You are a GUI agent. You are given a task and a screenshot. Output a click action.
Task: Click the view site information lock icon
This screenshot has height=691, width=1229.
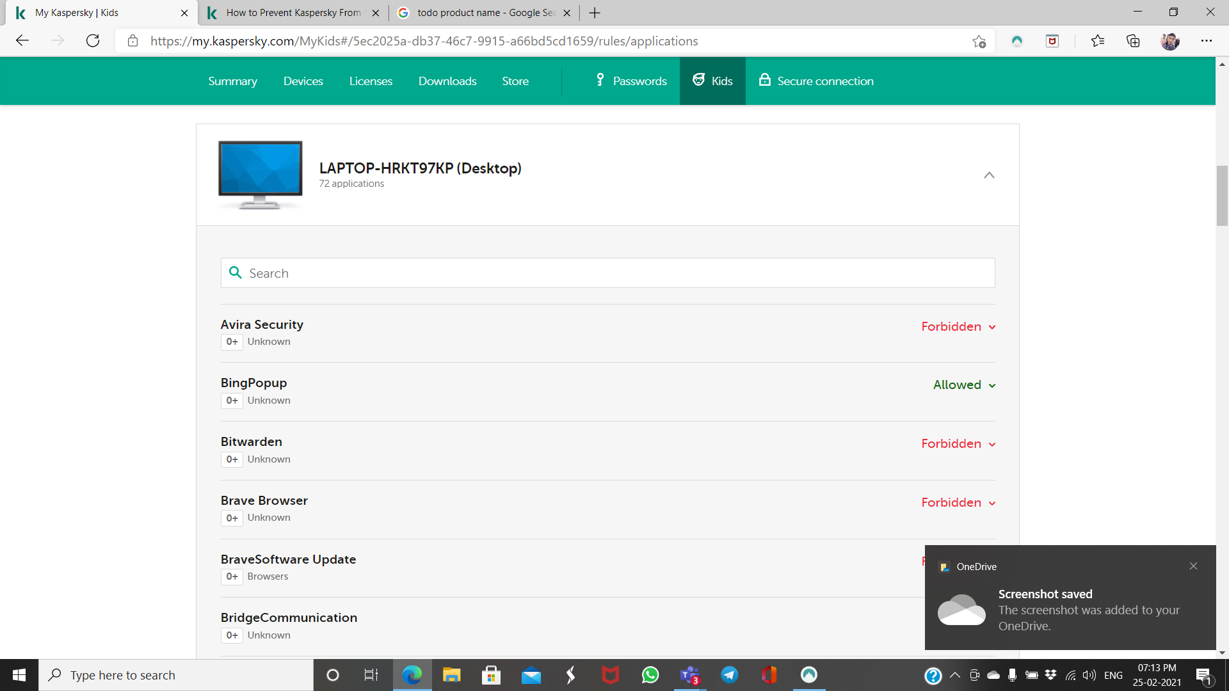[133, 41]
